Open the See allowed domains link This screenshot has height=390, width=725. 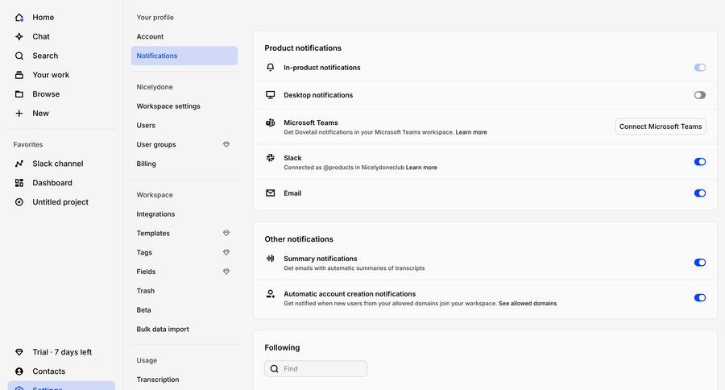coord(527,304)
